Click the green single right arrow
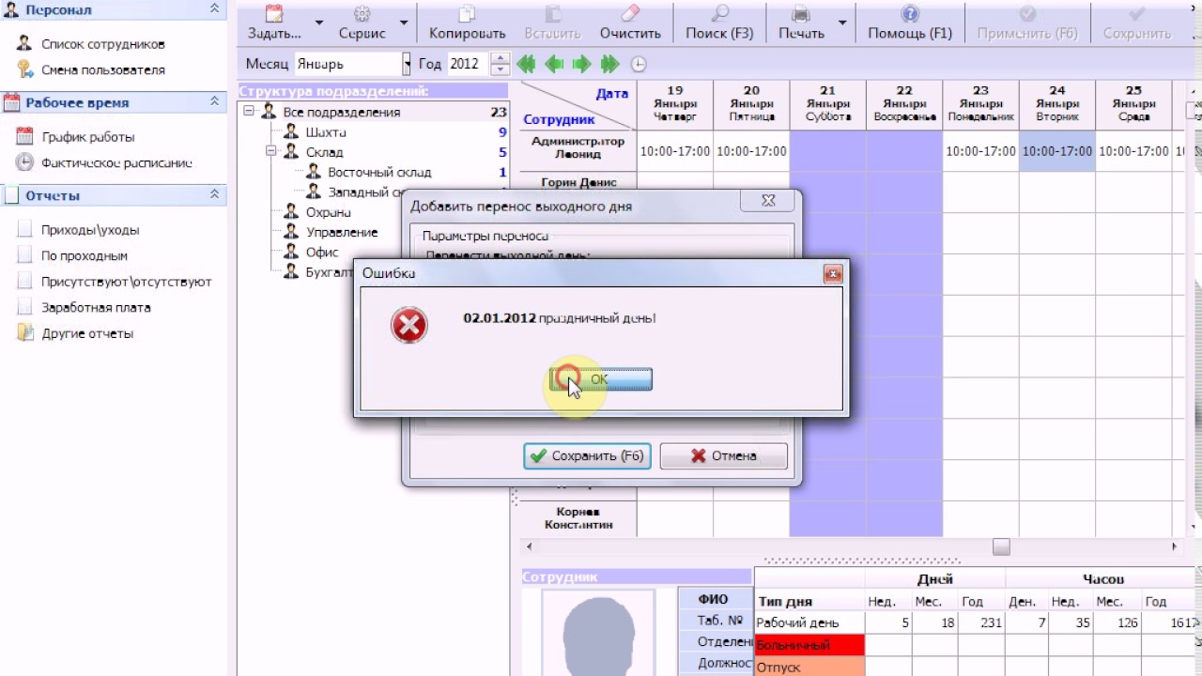 pyautogui.click(x=582, y=64)
